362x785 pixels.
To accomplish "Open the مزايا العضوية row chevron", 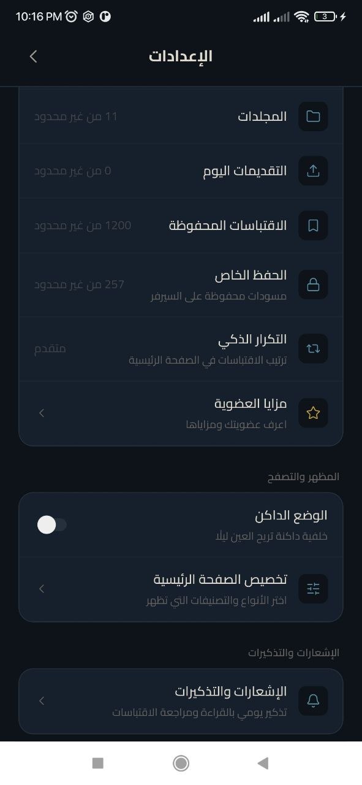I will pos(42,413).
